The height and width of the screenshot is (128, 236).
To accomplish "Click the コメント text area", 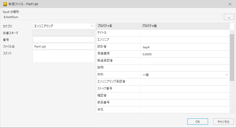I will (64, 56).
